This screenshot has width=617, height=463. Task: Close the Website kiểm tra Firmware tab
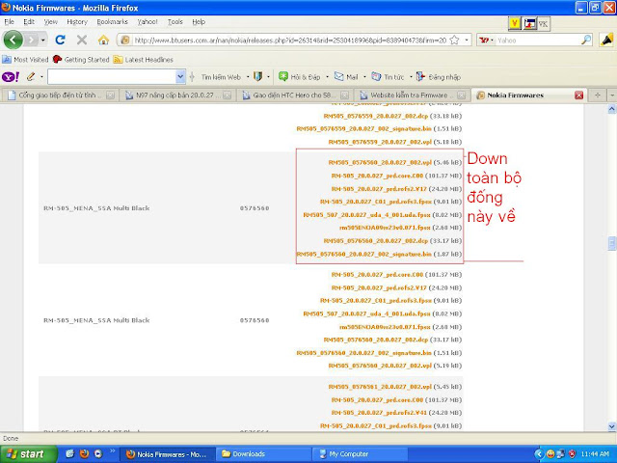(462, 95)
